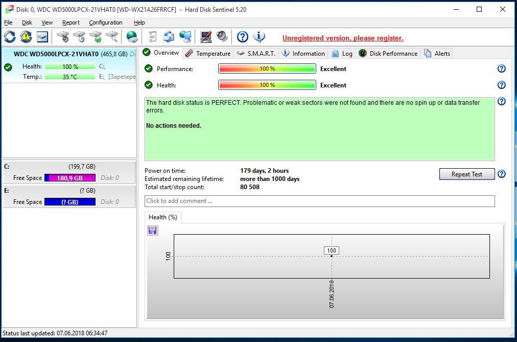Switch to the Temperature tab
Viewport: 517px width, 342px height.
(208, 54)
